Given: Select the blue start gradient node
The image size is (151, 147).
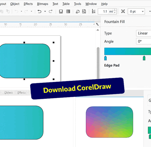Looking at the screenshot, I should point(105,58).
